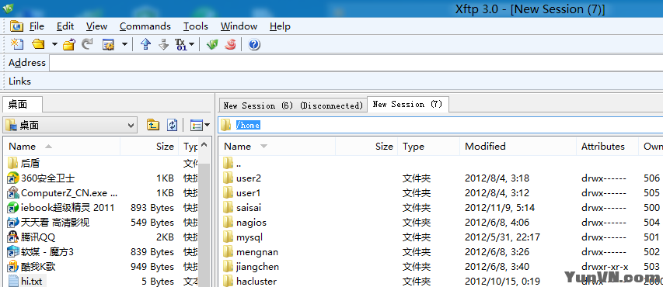663x287 pixels.
Task: Select the 桌面 local tab
Action: [23, 104]
